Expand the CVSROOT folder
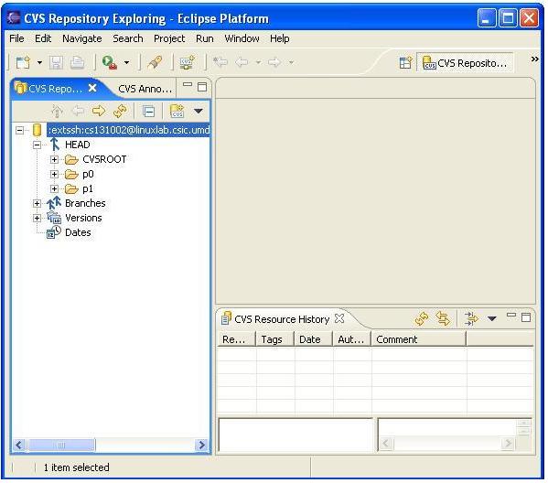Image resolution: width=548 pixels, height=483 pixels. [x=54, y=160]
